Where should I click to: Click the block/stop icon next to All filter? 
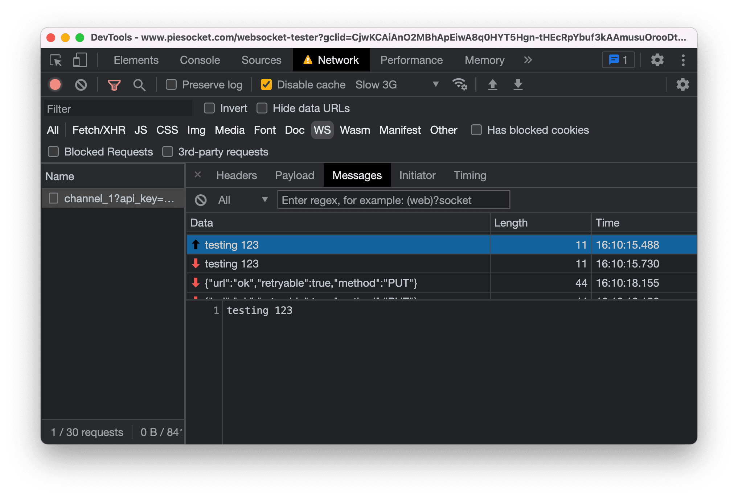coord(198,200)
